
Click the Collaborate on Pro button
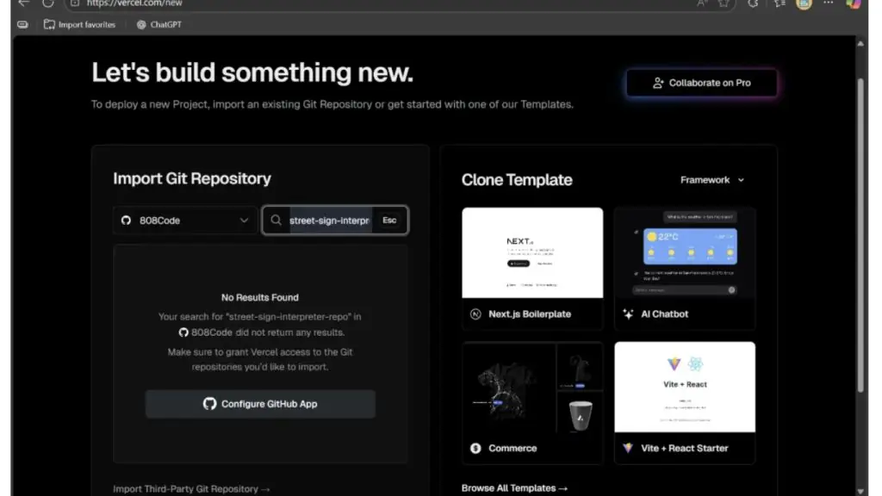pos(701,83)
